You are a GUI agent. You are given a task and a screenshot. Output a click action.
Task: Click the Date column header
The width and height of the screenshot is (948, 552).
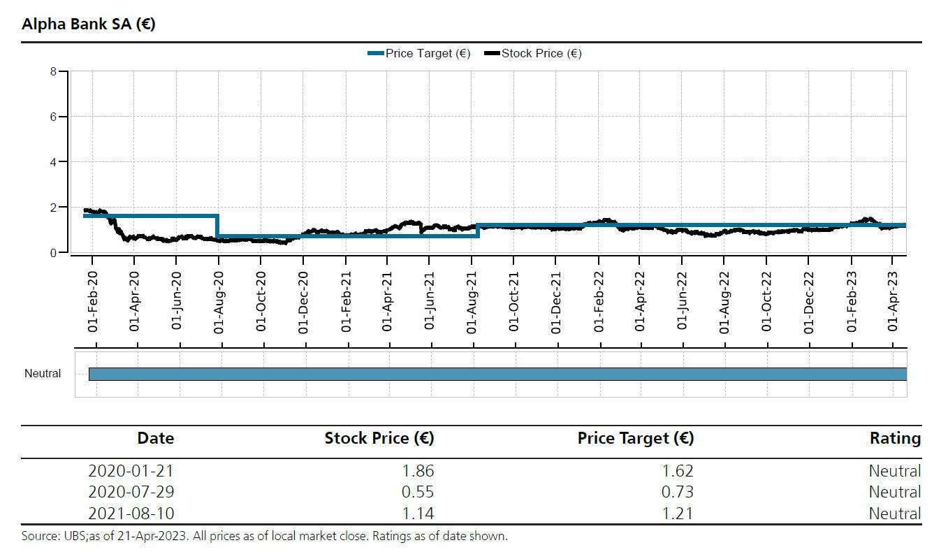(x=156, y=439)
